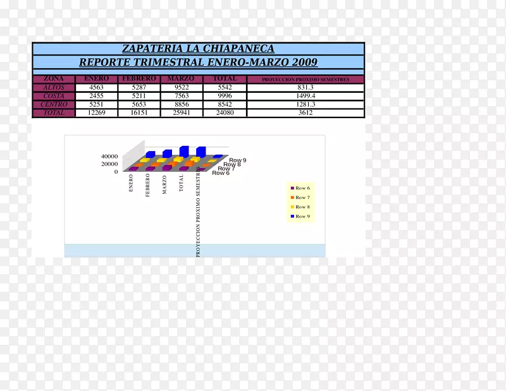Click the grand total cell 24080
506x391 pixels.
225,112
